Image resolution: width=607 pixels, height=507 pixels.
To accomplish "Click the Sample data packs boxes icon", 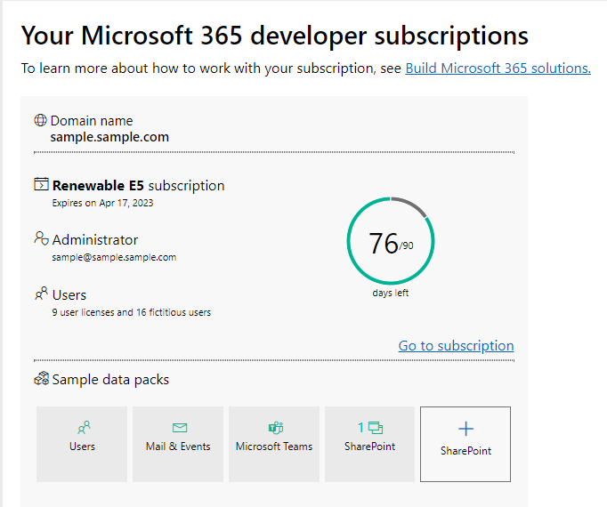I will [x=42, y=379].
